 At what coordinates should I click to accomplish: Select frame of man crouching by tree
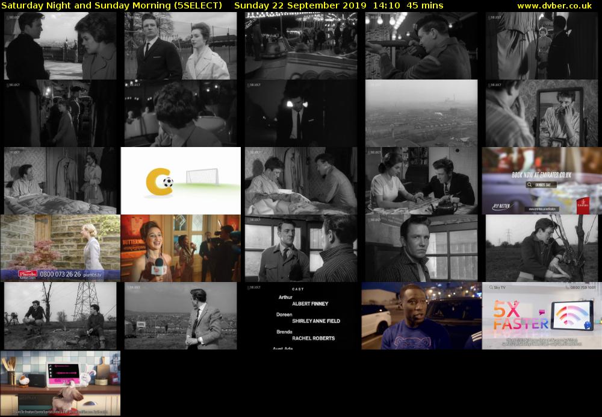542,248
